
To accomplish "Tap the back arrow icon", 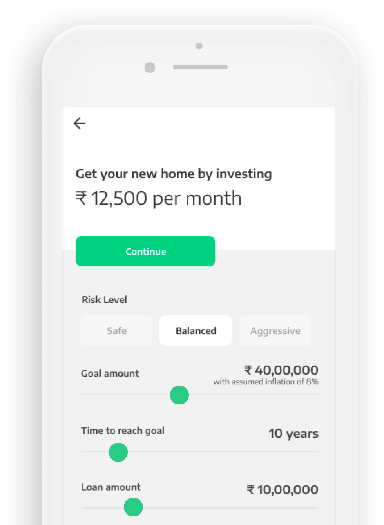I will [x=80, y=123].
